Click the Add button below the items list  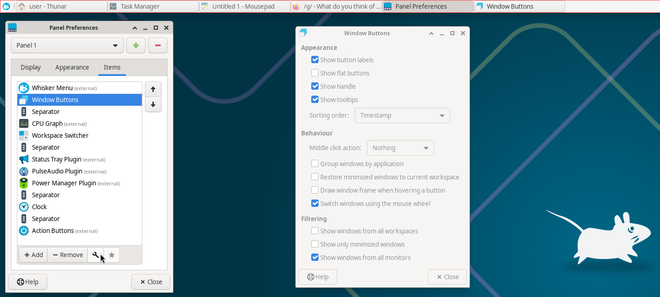coord(33,255)
